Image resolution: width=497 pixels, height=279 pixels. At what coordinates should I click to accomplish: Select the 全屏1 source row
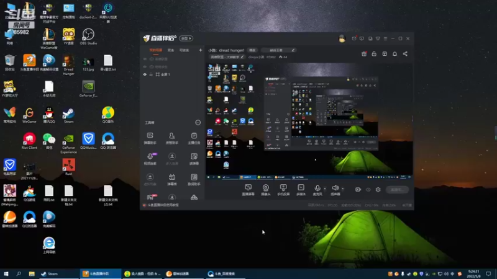173,74
